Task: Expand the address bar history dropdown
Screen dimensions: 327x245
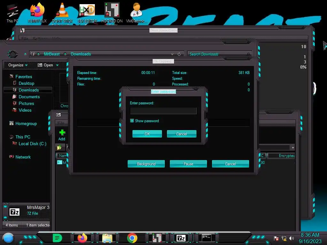Action: click(172, 54)
